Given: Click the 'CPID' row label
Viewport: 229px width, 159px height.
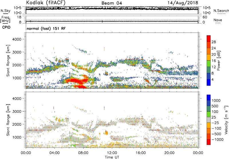Looking at the screenshot, I should coord(6,27).
